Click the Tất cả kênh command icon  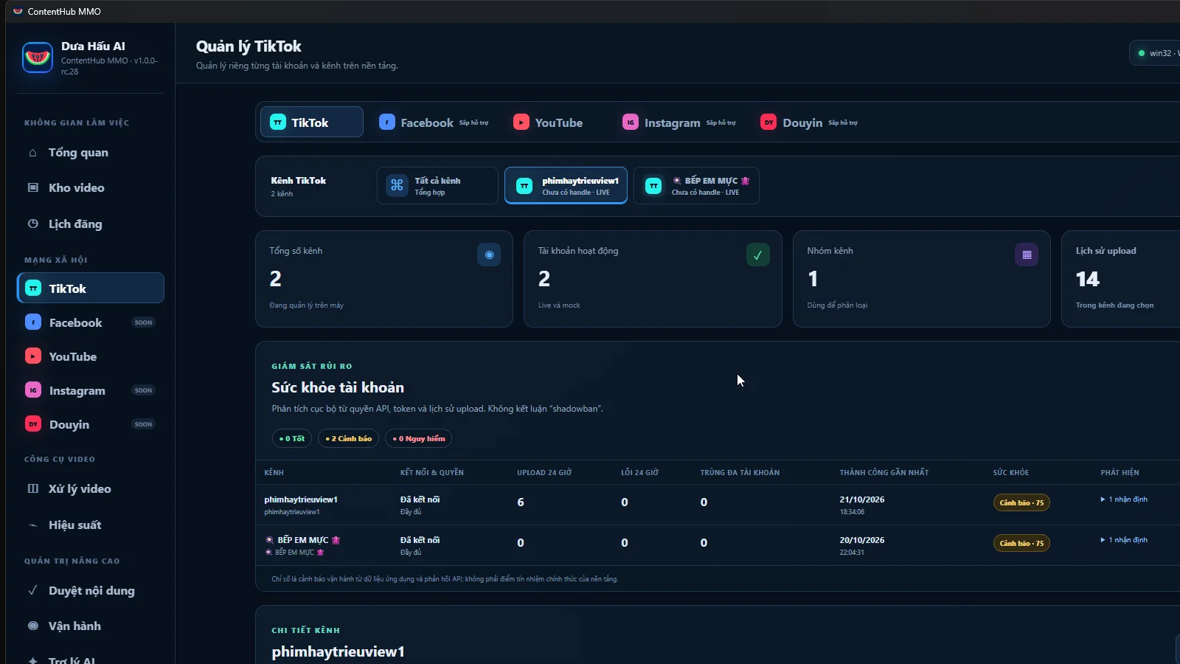pos(397,185)
